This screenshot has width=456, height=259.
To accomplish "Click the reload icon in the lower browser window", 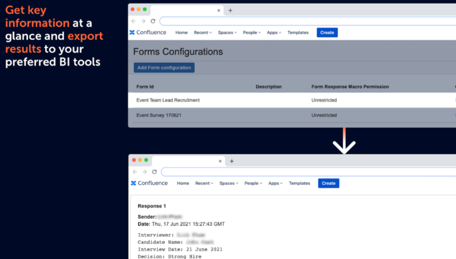I will tap(154, 172).
